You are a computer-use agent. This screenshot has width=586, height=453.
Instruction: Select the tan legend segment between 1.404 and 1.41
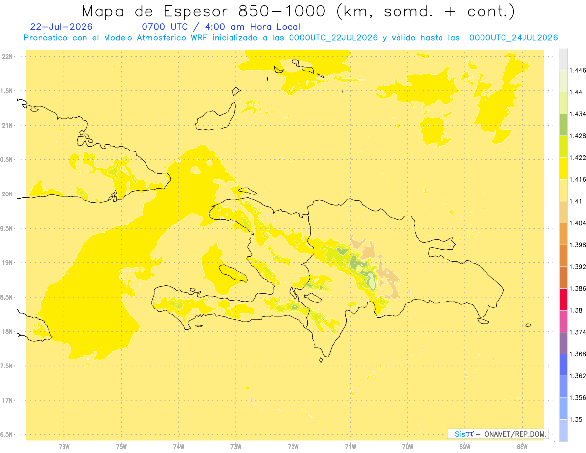pos(563,212)
